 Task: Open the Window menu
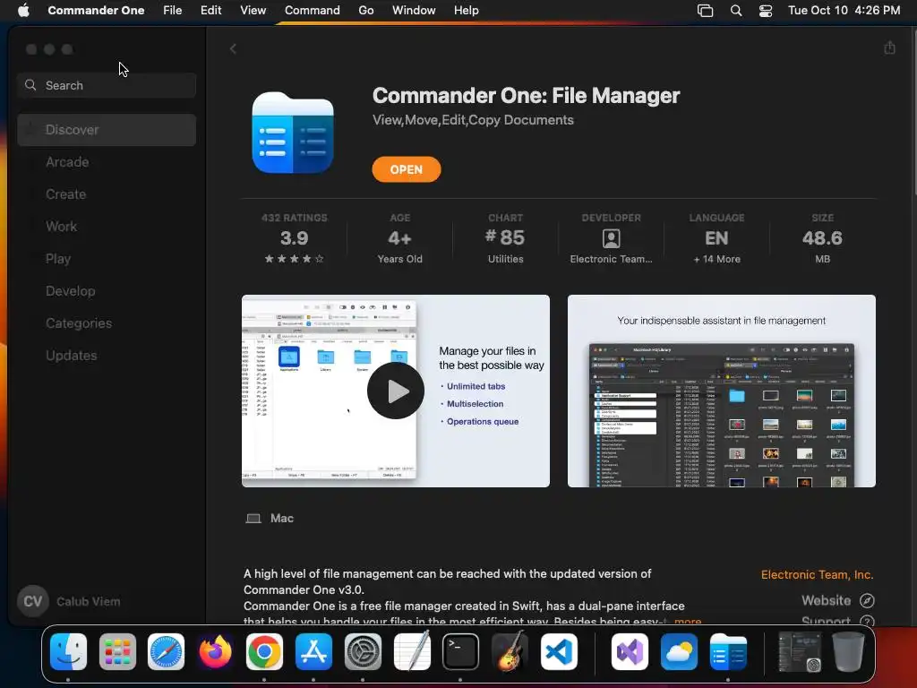pyautogui.click(x=414, y=11)
